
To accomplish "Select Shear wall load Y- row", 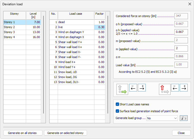I will 77,57.
